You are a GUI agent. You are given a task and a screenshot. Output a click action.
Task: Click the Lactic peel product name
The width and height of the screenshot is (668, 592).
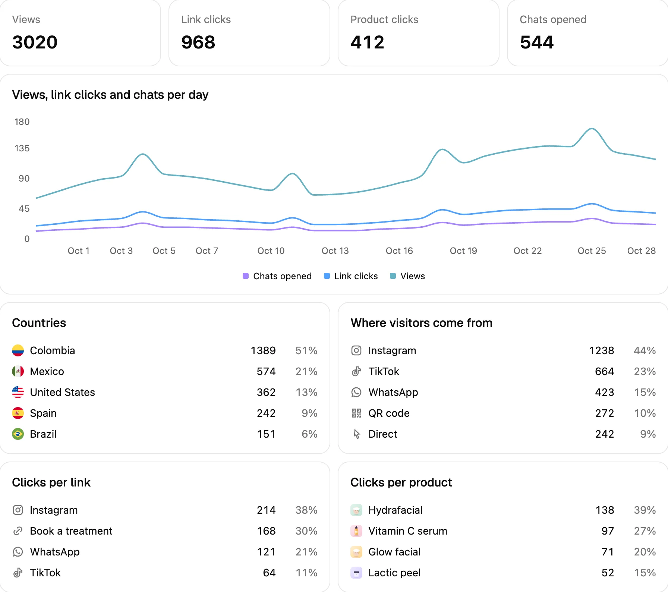[x=394, y=573]
